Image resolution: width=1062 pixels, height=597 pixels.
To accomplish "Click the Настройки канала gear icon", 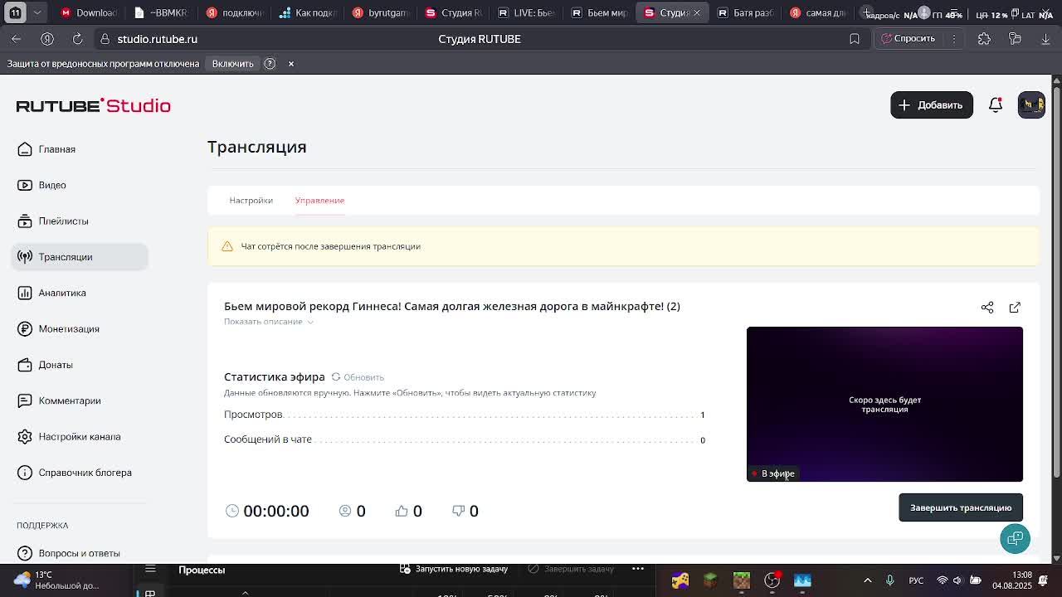I will (25, 437).
